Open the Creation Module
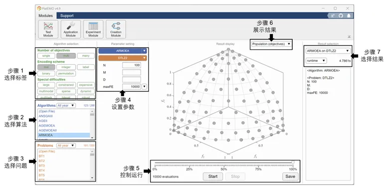 116,29
